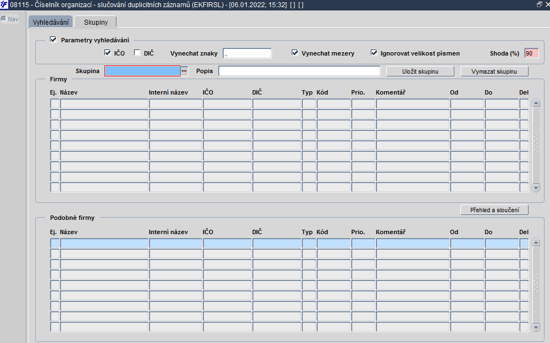Click the application logo in title bar
This screenshot has width=550, height=343.
coord(4,5)
